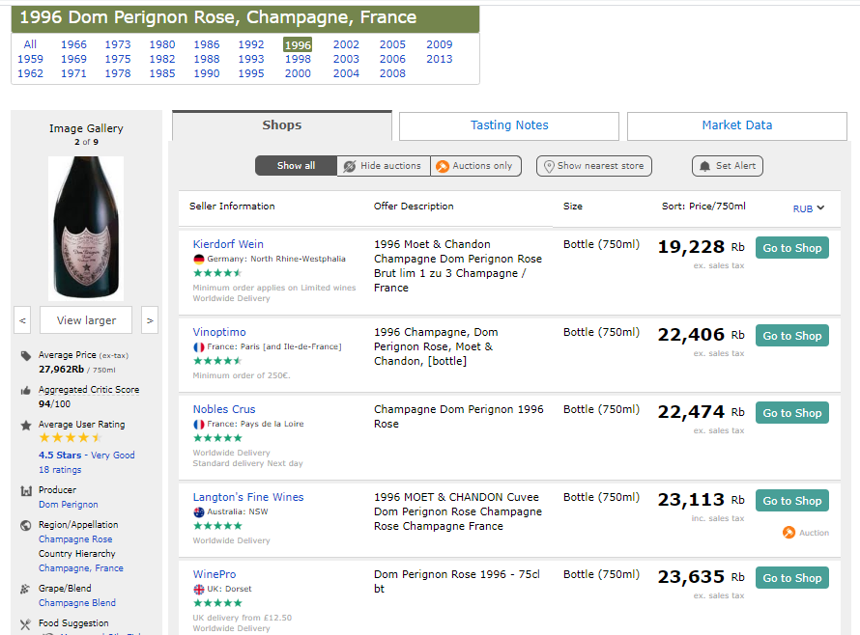The width and height of the screenshot is (860, 635).
Task: Click the UK flag under WinePro
Action: click(x=198, y=590)
